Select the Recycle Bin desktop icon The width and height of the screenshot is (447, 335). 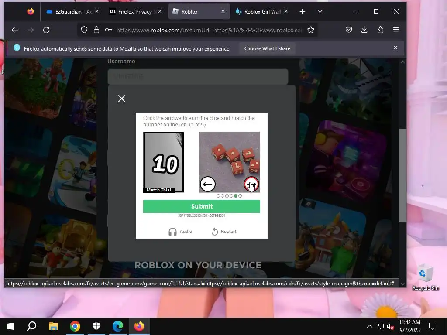point(425,277)
